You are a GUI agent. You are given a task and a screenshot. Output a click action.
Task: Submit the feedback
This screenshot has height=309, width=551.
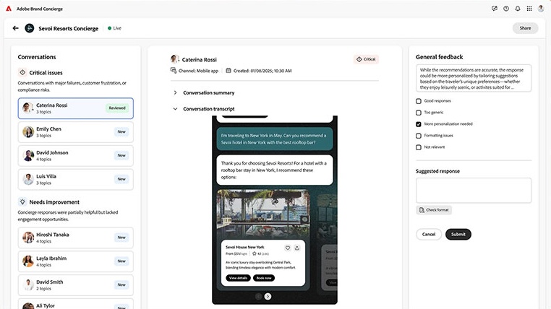[x=458, y=235]
